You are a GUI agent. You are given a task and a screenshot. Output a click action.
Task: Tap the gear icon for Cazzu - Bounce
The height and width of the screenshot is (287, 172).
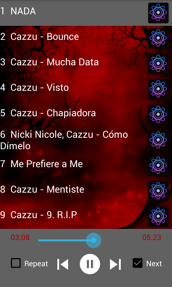coord(158,38)
